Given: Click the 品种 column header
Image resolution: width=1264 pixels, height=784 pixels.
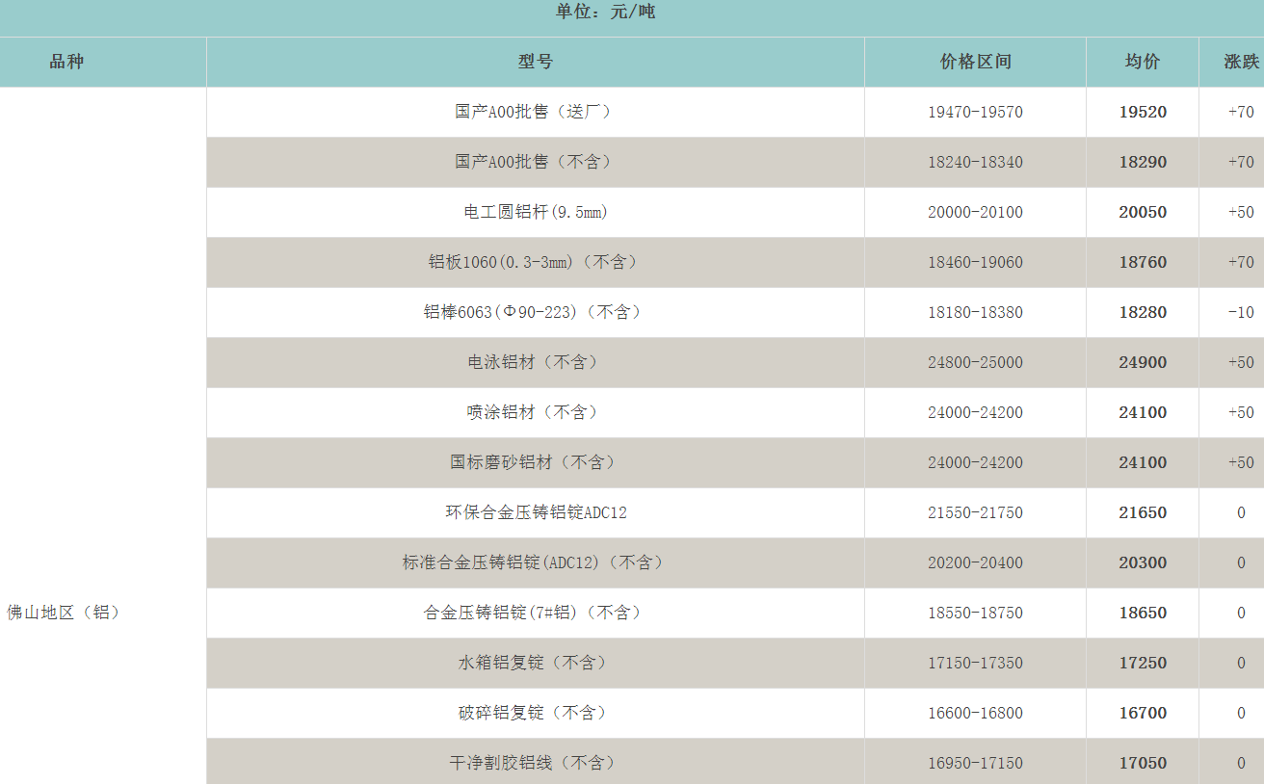Looking at the screenshot, I should [67, 62].
